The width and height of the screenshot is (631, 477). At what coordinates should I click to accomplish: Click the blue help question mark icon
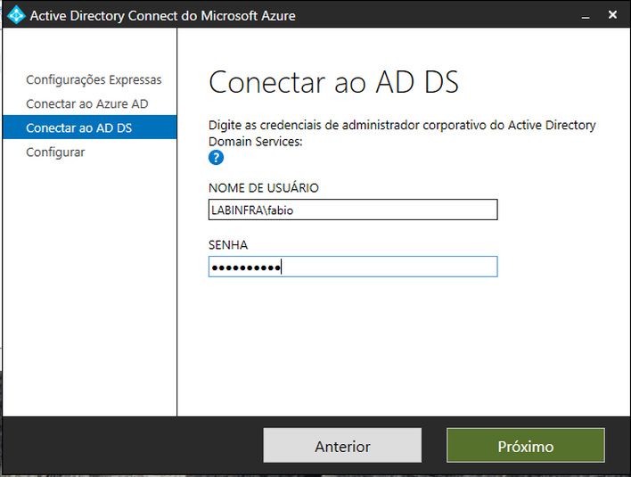click(216, 158)
